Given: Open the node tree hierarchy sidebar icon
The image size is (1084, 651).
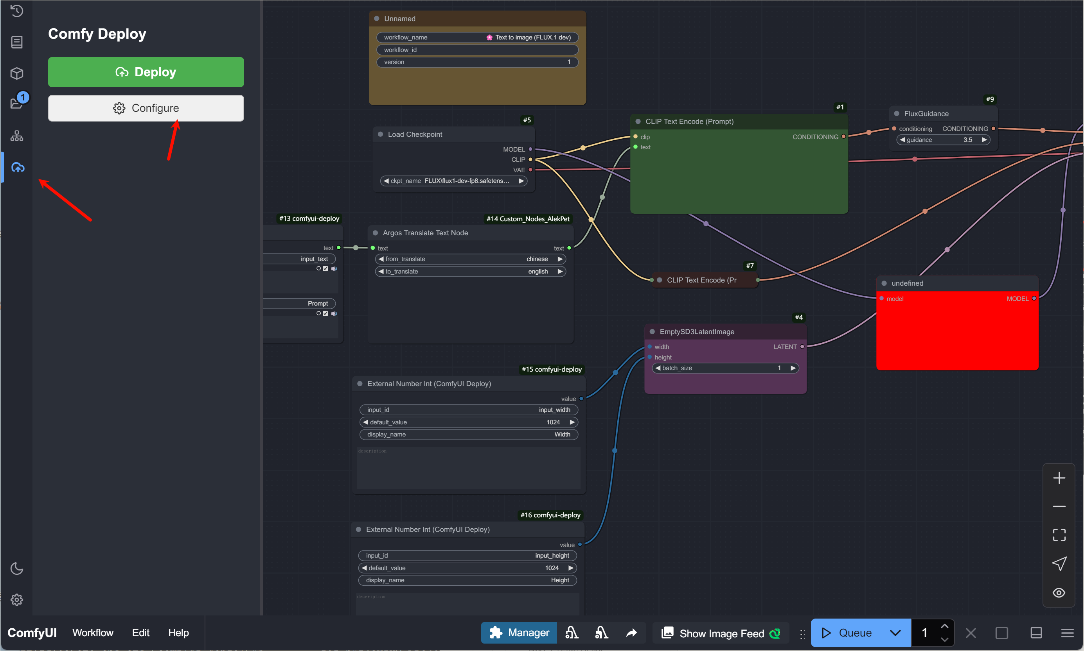Looking at the screenshot, I should click(17, 136).
